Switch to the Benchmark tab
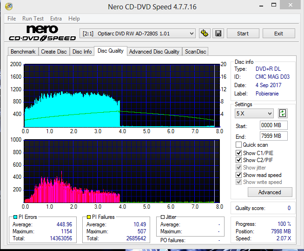 tap(23, 52)
